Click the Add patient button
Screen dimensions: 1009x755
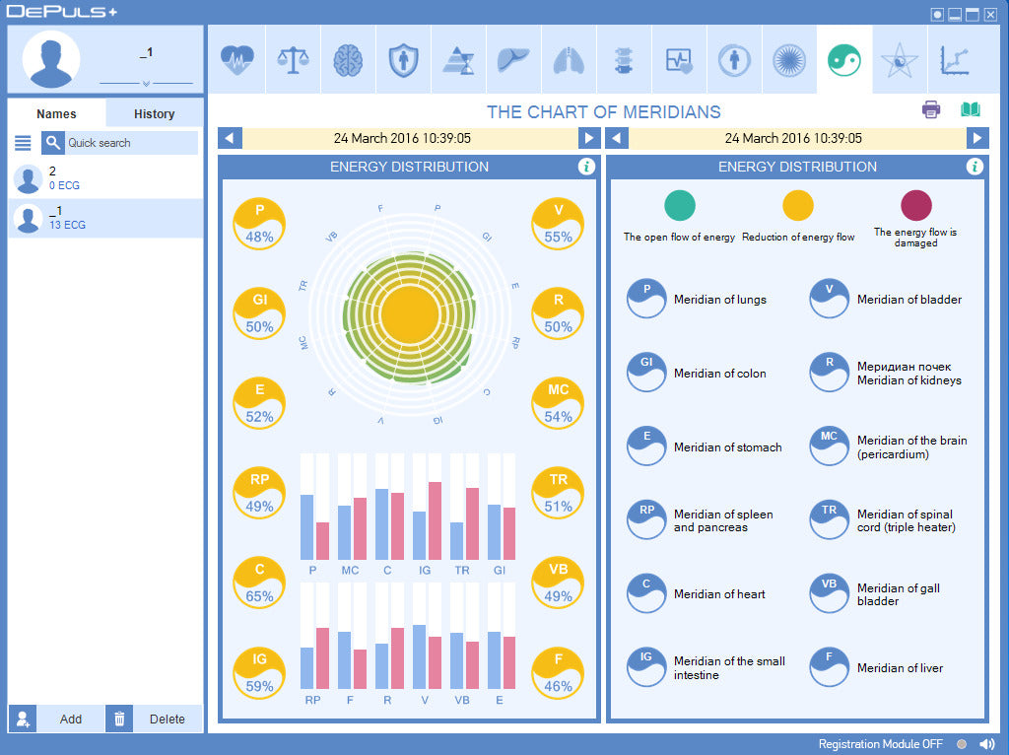(70, 719)
